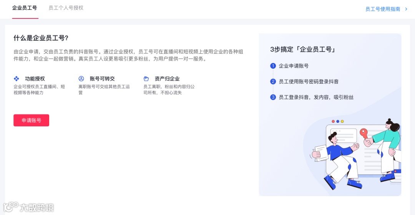Image resolution: width=415 pixels, height=215 pixels.
Task: Click the step 3 number badge
Action: click(273, 97)
